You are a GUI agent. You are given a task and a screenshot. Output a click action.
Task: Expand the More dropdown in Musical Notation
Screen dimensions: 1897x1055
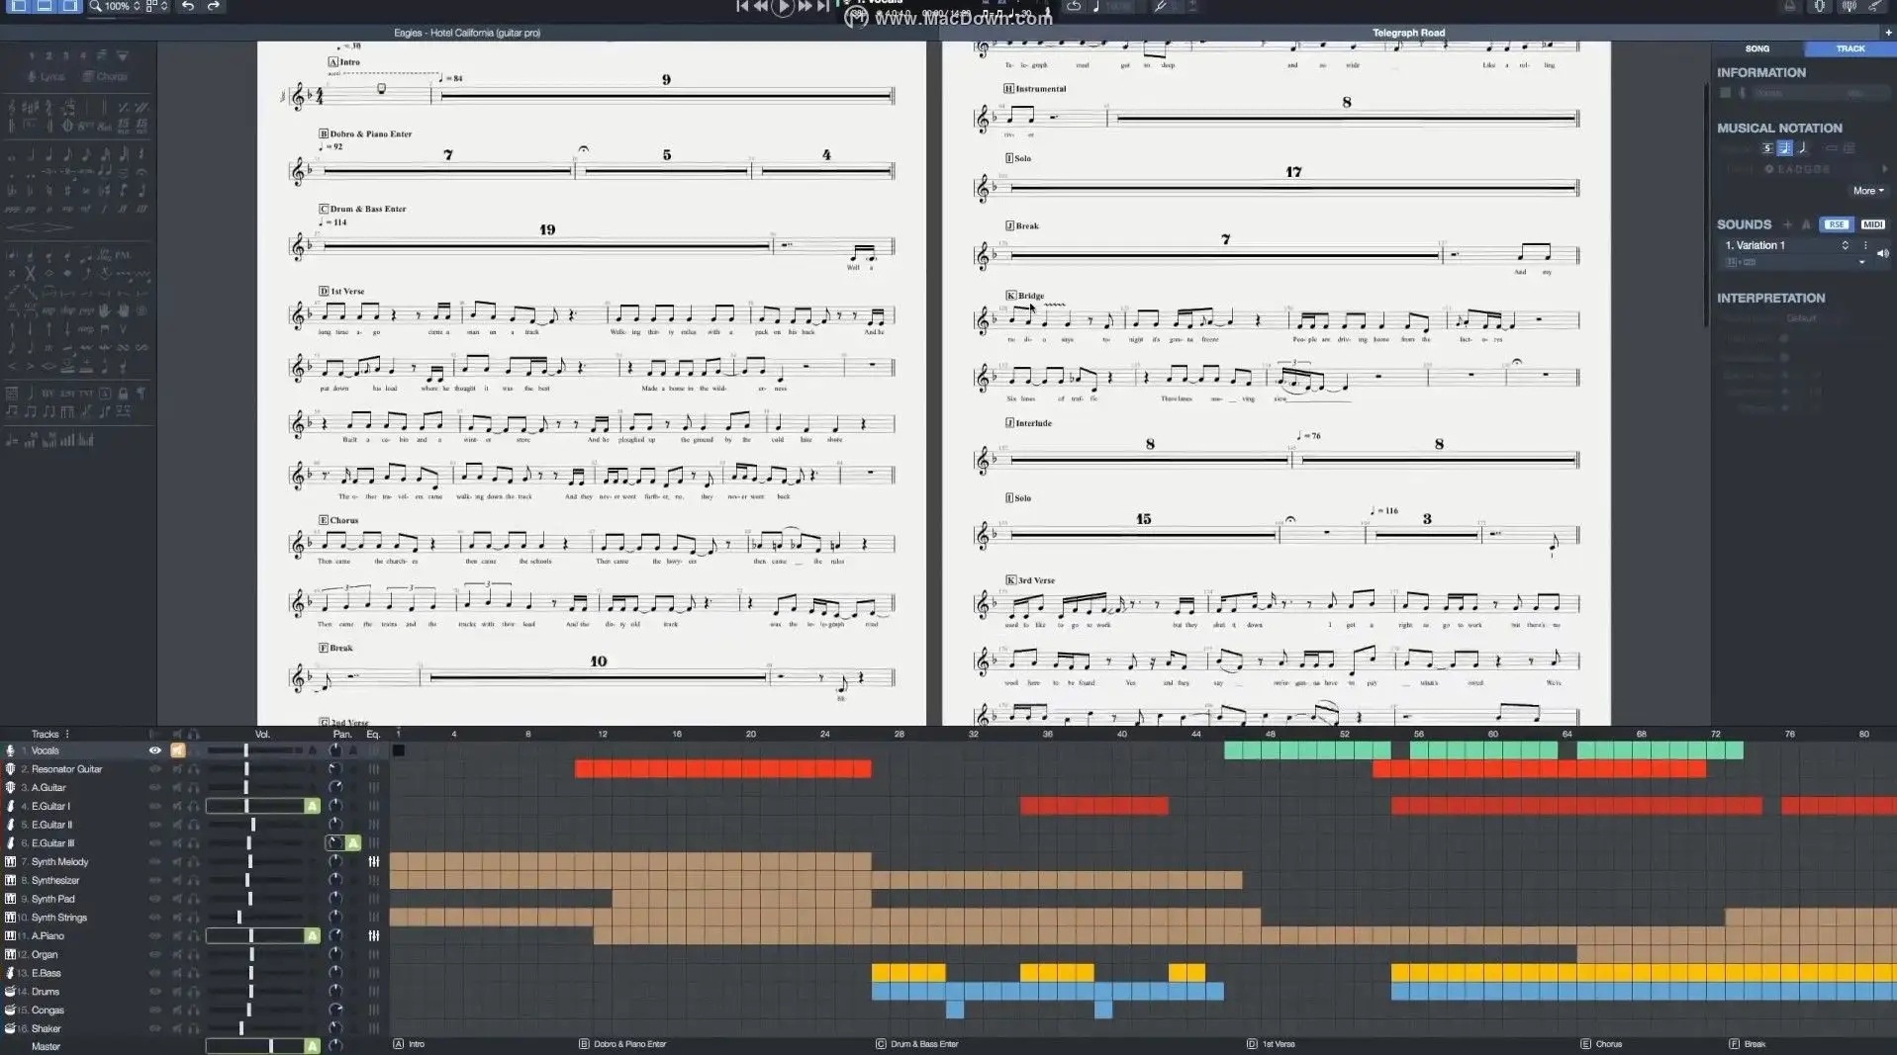[x=1868, y=191]
